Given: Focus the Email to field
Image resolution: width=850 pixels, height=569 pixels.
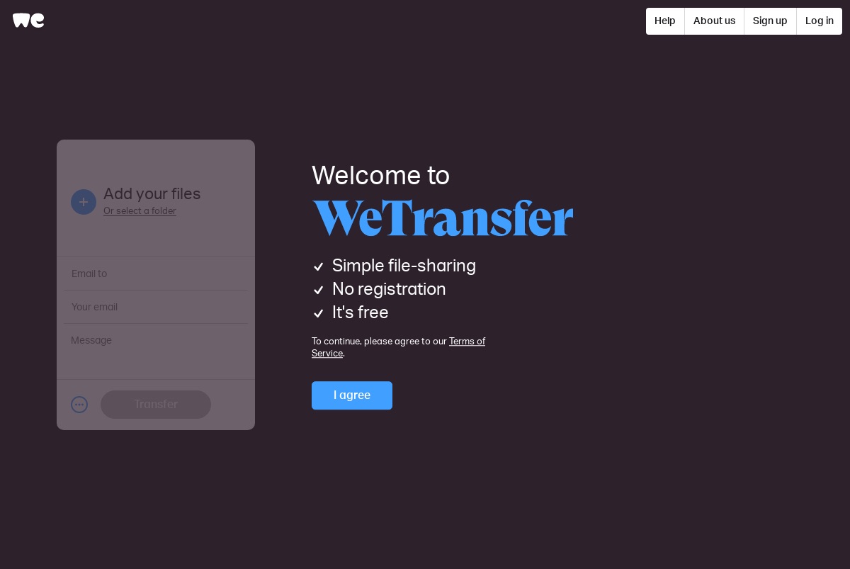Looking at the screenshot, I should pyautogui.click(x=156, y=274).
